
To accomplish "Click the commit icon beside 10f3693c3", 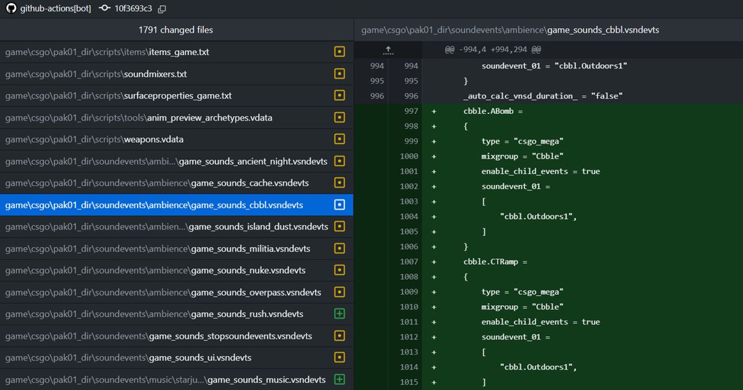I will click(x=105, y=9).
